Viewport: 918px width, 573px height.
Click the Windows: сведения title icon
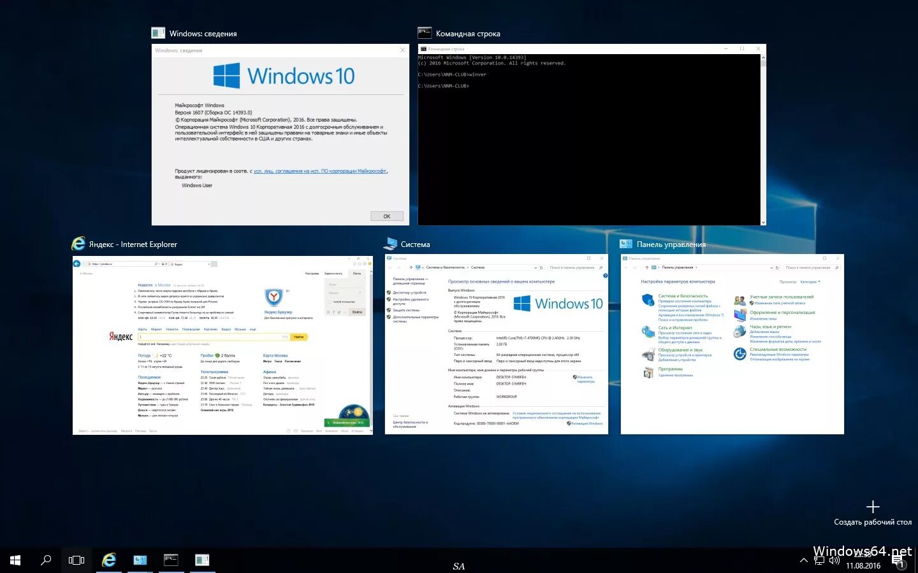click(x=158, y=33)
